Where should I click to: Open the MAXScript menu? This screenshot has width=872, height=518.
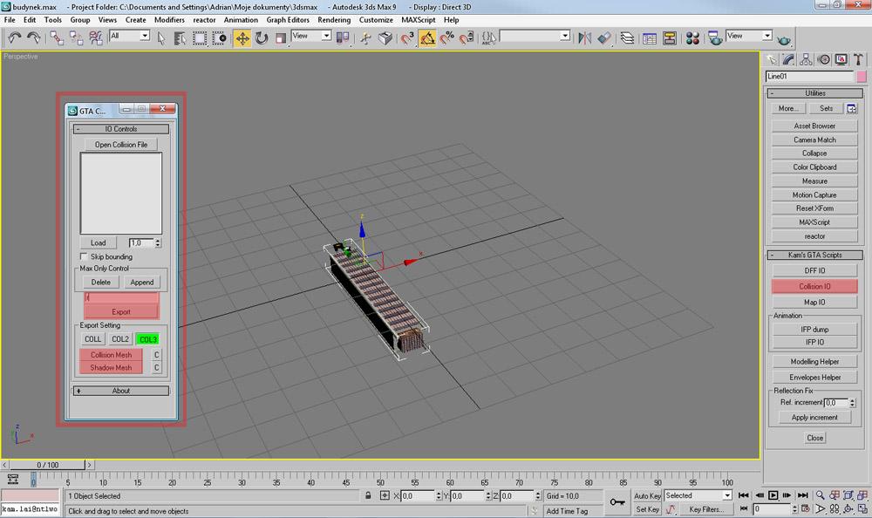point(419,19)
